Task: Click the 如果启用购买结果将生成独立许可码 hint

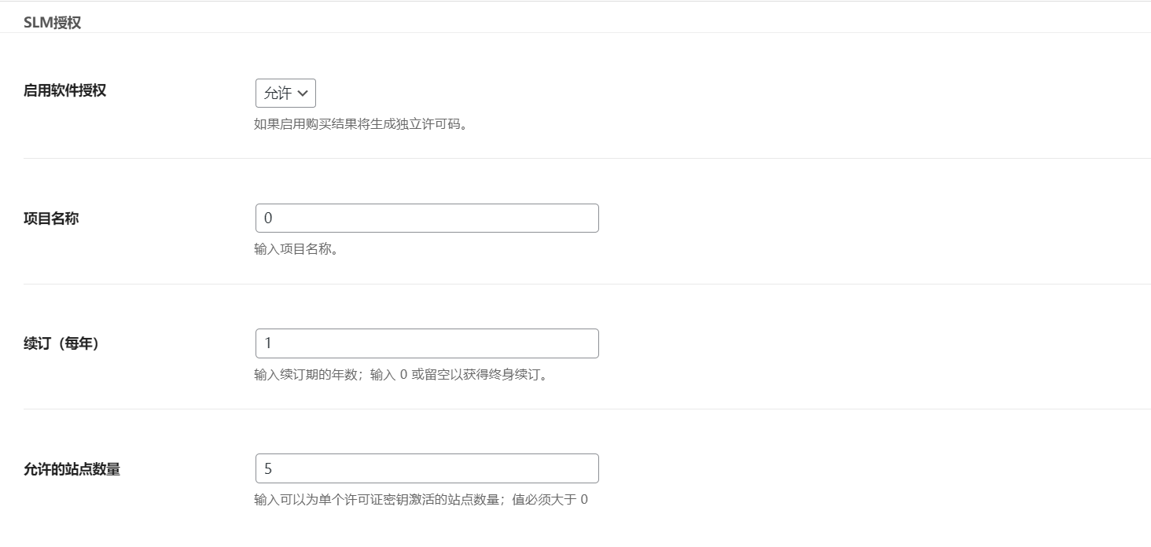Action: [x=361, y=124]
